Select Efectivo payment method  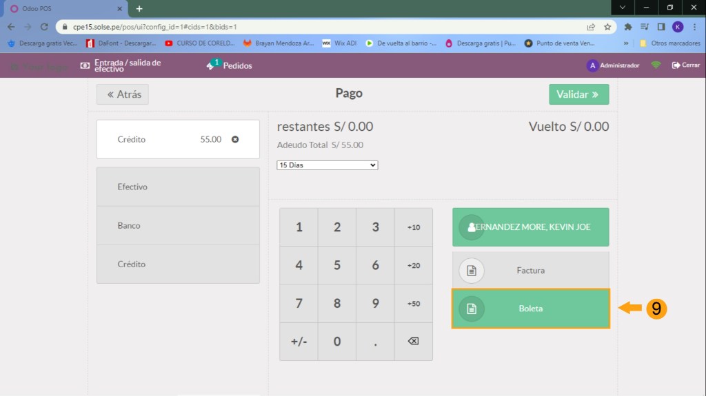coord(178,187)
